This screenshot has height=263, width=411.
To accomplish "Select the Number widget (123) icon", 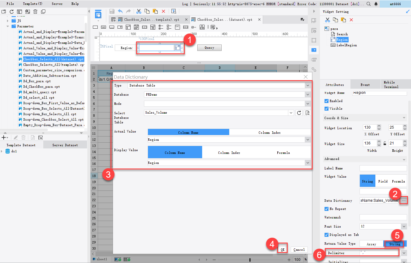I will point(145,27).
